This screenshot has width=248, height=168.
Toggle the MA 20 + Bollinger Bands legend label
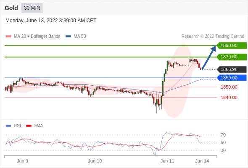tap(37, 37)
